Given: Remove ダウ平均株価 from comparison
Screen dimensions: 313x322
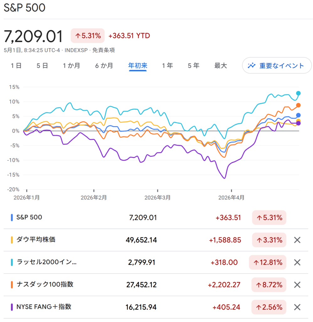Looking at the screenshot, I should click(297, 240).
